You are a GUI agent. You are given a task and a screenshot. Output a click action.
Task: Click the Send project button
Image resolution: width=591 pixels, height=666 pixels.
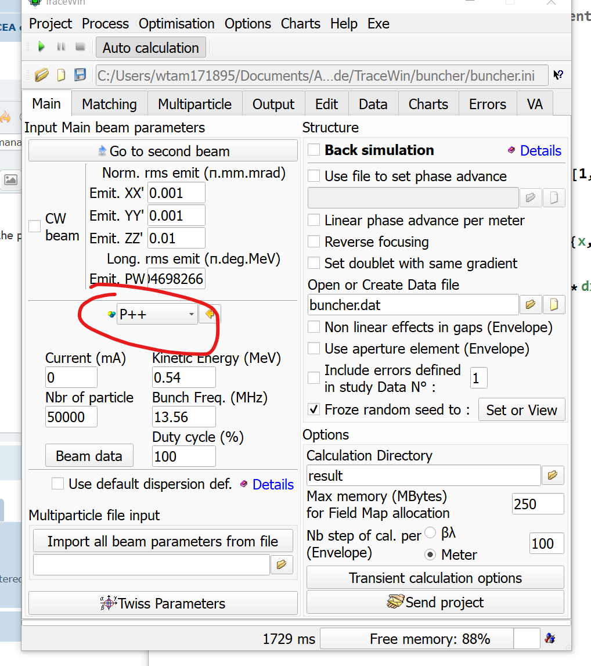[x=435, y=602]
